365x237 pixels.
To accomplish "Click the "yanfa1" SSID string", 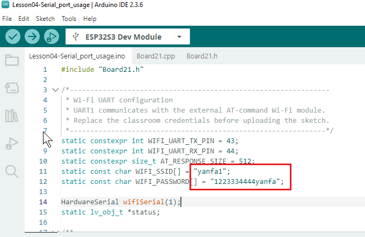I will pos(210,172).
